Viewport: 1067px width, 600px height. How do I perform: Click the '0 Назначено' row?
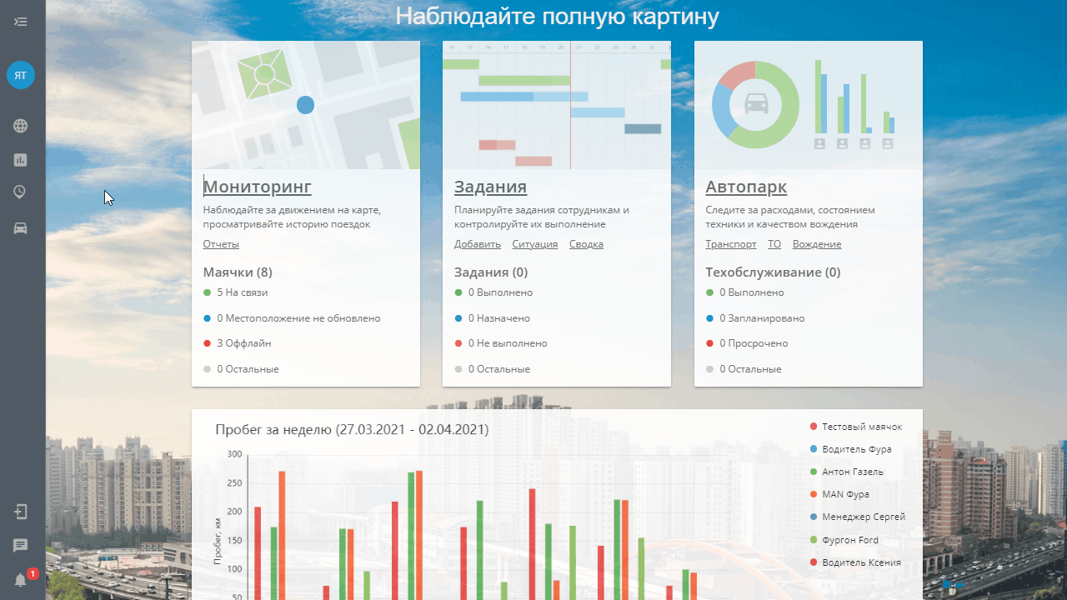[x=492, y=318]
